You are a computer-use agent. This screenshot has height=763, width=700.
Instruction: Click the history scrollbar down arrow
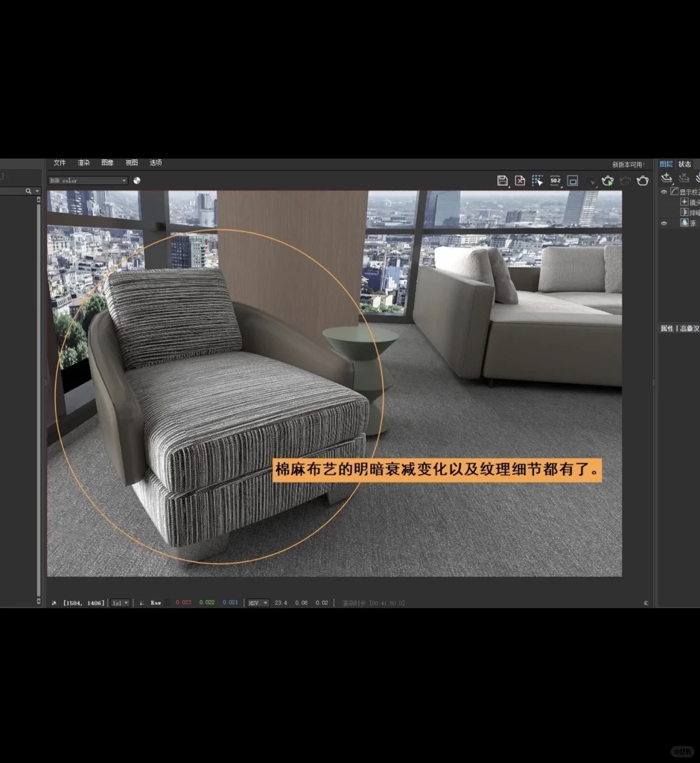point(39,602)
